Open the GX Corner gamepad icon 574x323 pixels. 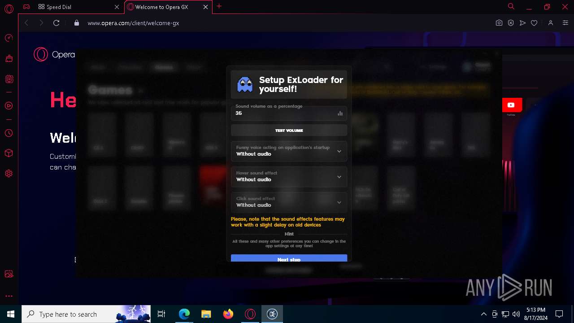[x=26, y=7]
